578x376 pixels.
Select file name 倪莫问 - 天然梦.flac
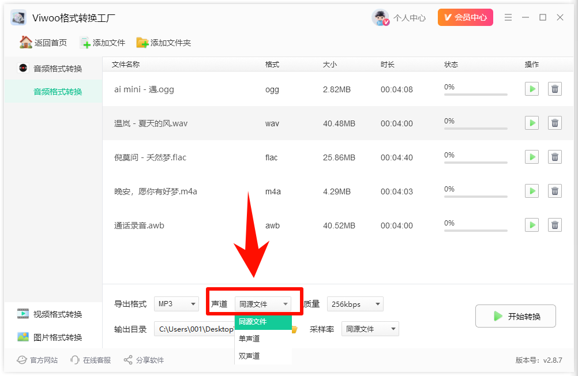150,157
